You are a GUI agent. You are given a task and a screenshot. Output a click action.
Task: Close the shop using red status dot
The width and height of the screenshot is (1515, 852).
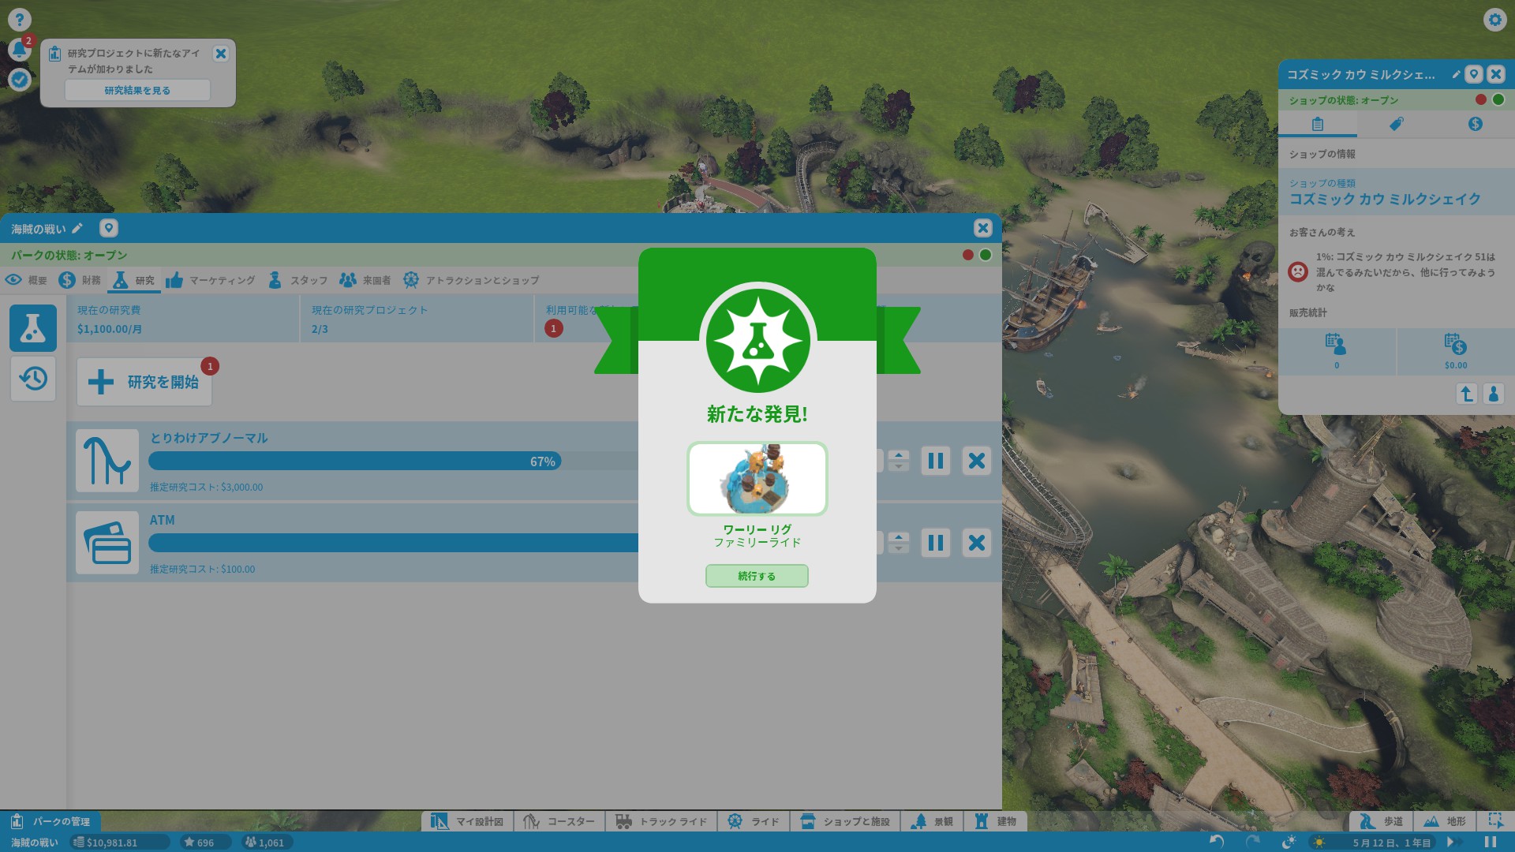tap(1481, 99)
